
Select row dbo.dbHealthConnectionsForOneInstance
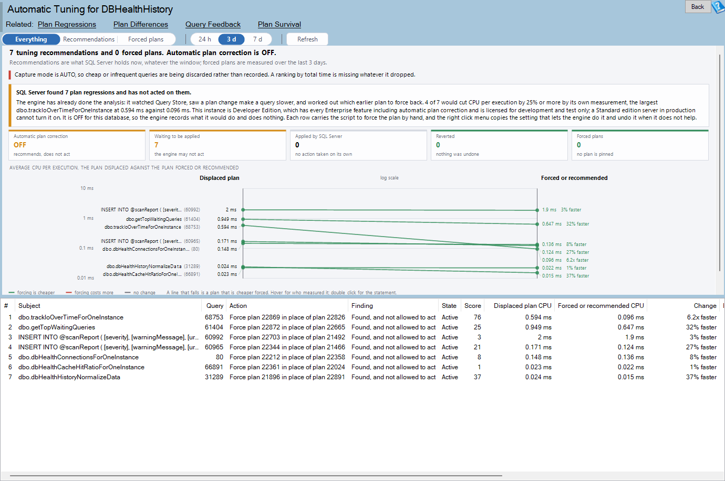point(362,357)
